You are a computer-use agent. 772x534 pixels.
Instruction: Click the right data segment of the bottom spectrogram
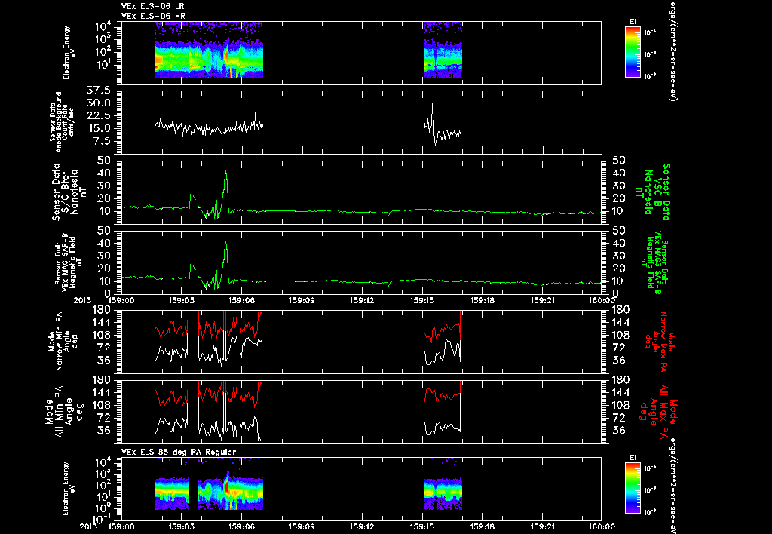pyautogui.click(x=443, y=493)
